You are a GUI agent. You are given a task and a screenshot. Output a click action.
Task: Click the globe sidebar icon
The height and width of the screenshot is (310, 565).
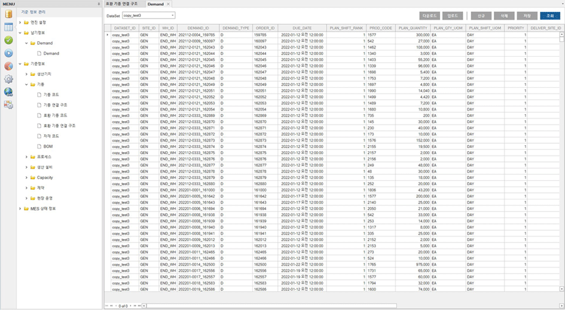click(x=8, y=92)
